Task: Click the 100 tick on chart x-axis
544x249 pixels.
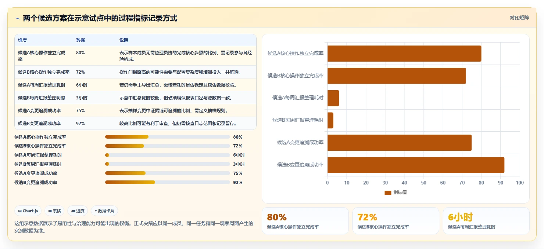Action: tap(519, 183)
